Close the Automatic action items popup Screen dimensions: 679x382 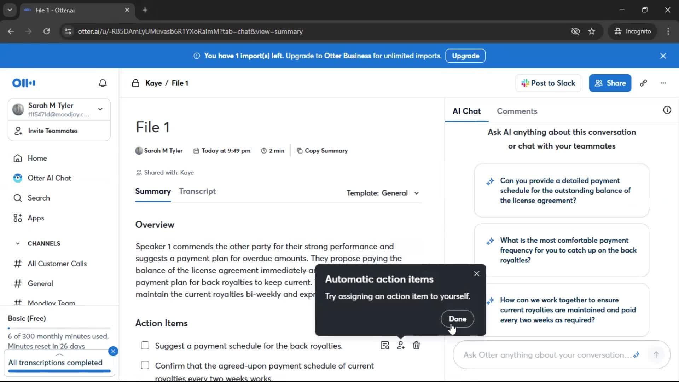[477, 274]
